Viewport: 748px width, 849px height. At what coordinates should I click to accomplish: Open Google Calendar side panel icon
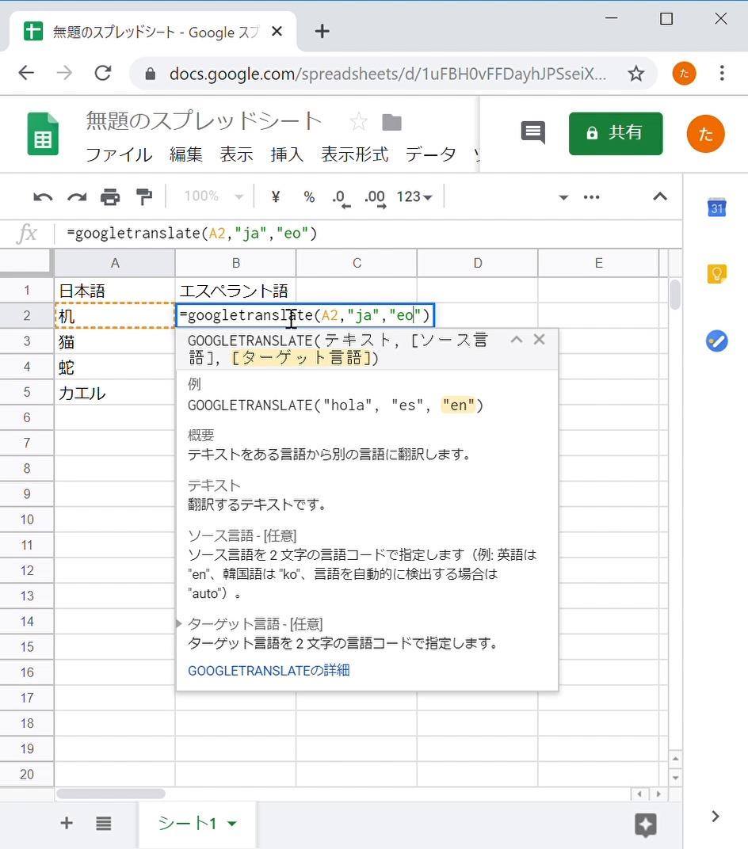click(716, 207)
